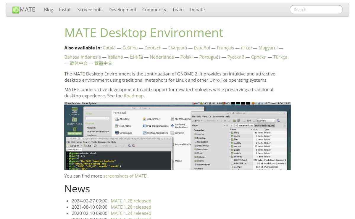
Task: Open the MATE 1.28 released news
Action: click(131, 201)
